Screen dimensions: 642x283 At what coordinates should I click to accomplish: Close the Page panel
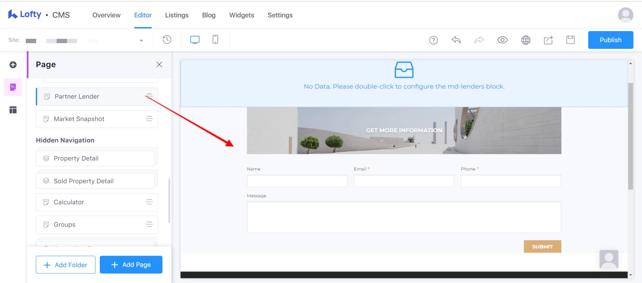pos(159,65)
